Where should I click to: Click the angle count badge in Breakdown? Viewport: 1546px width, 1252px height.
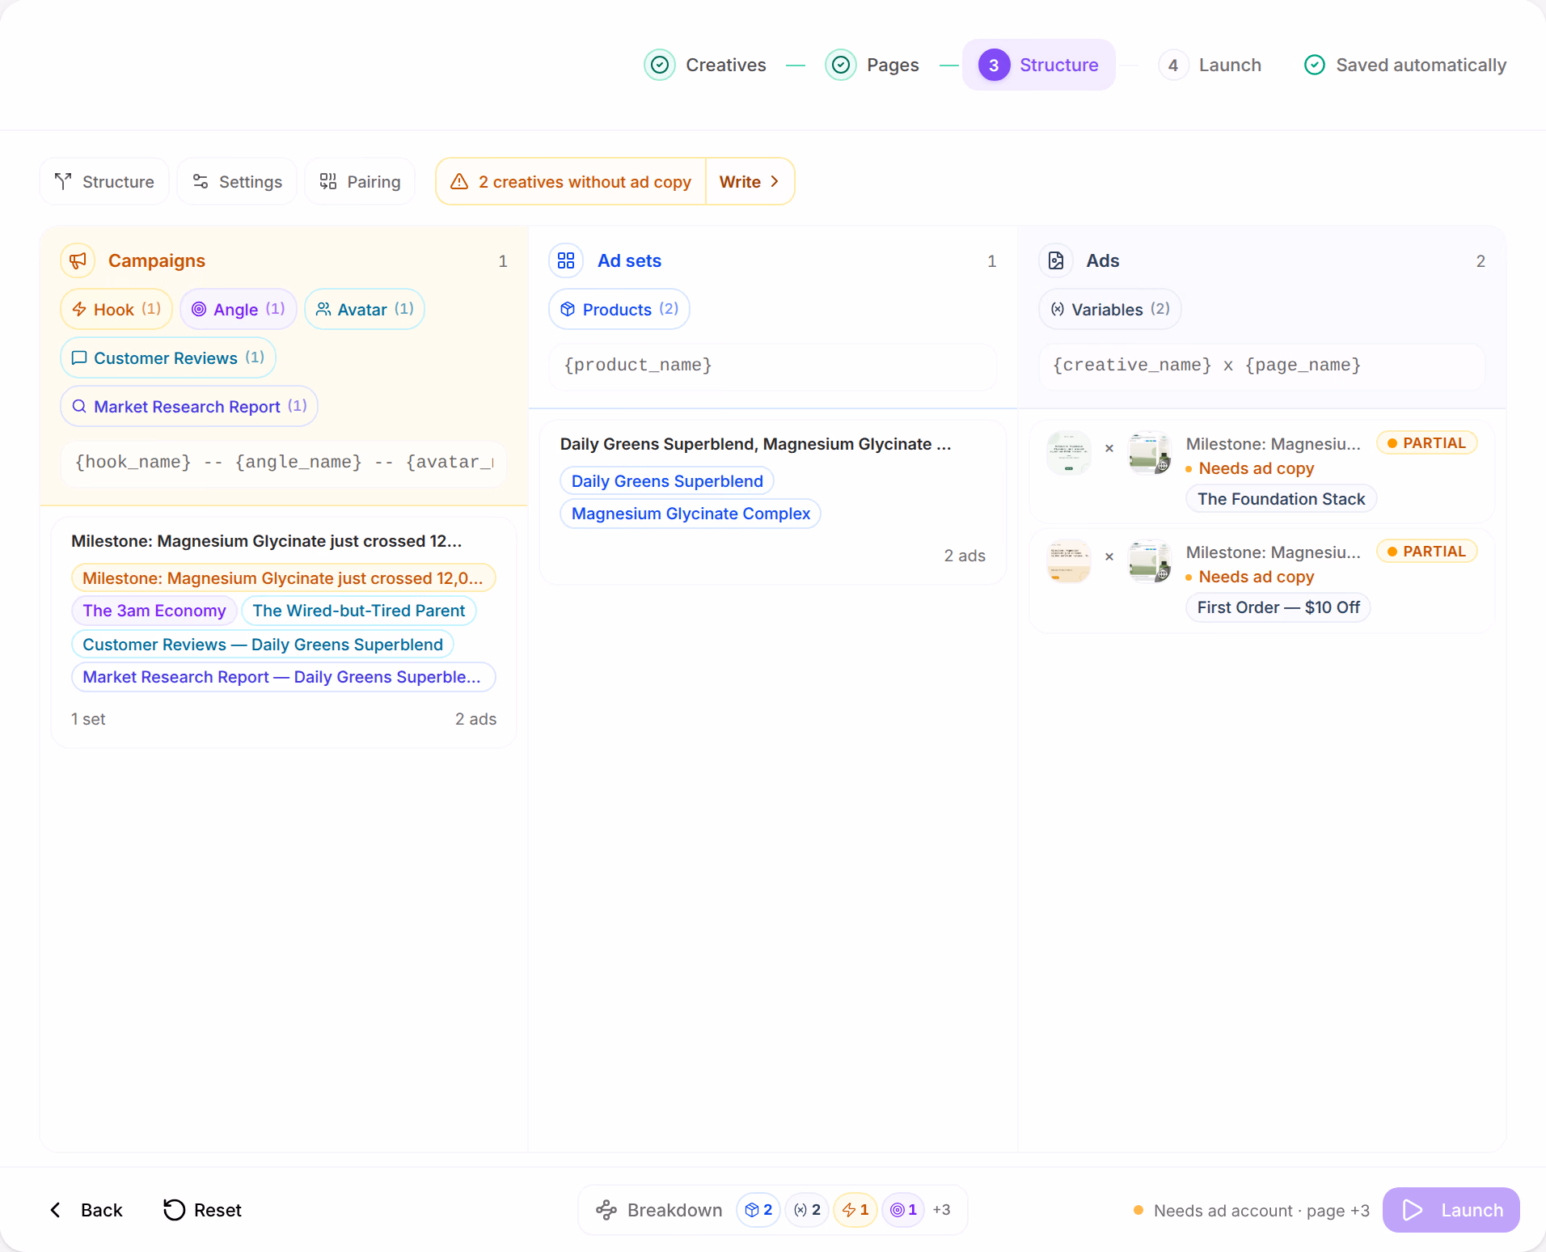pyautogui.click(x=903, y=1210)
